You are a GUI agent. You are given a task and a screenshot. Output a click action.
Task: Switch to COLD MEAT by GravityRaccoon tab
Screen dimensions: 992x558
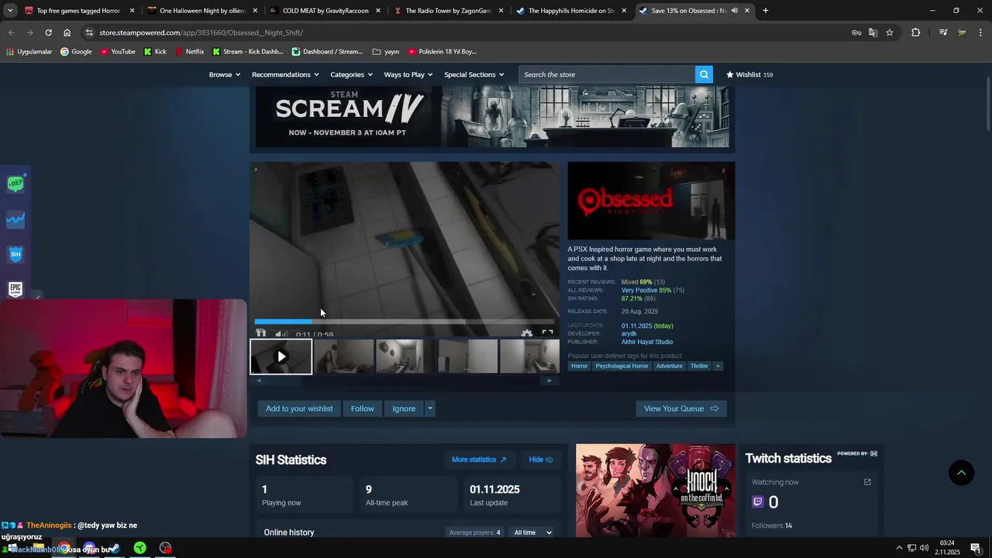(324, 11)
